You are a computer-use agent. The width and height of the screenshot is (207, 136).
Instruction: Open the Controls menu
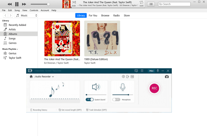34,10
